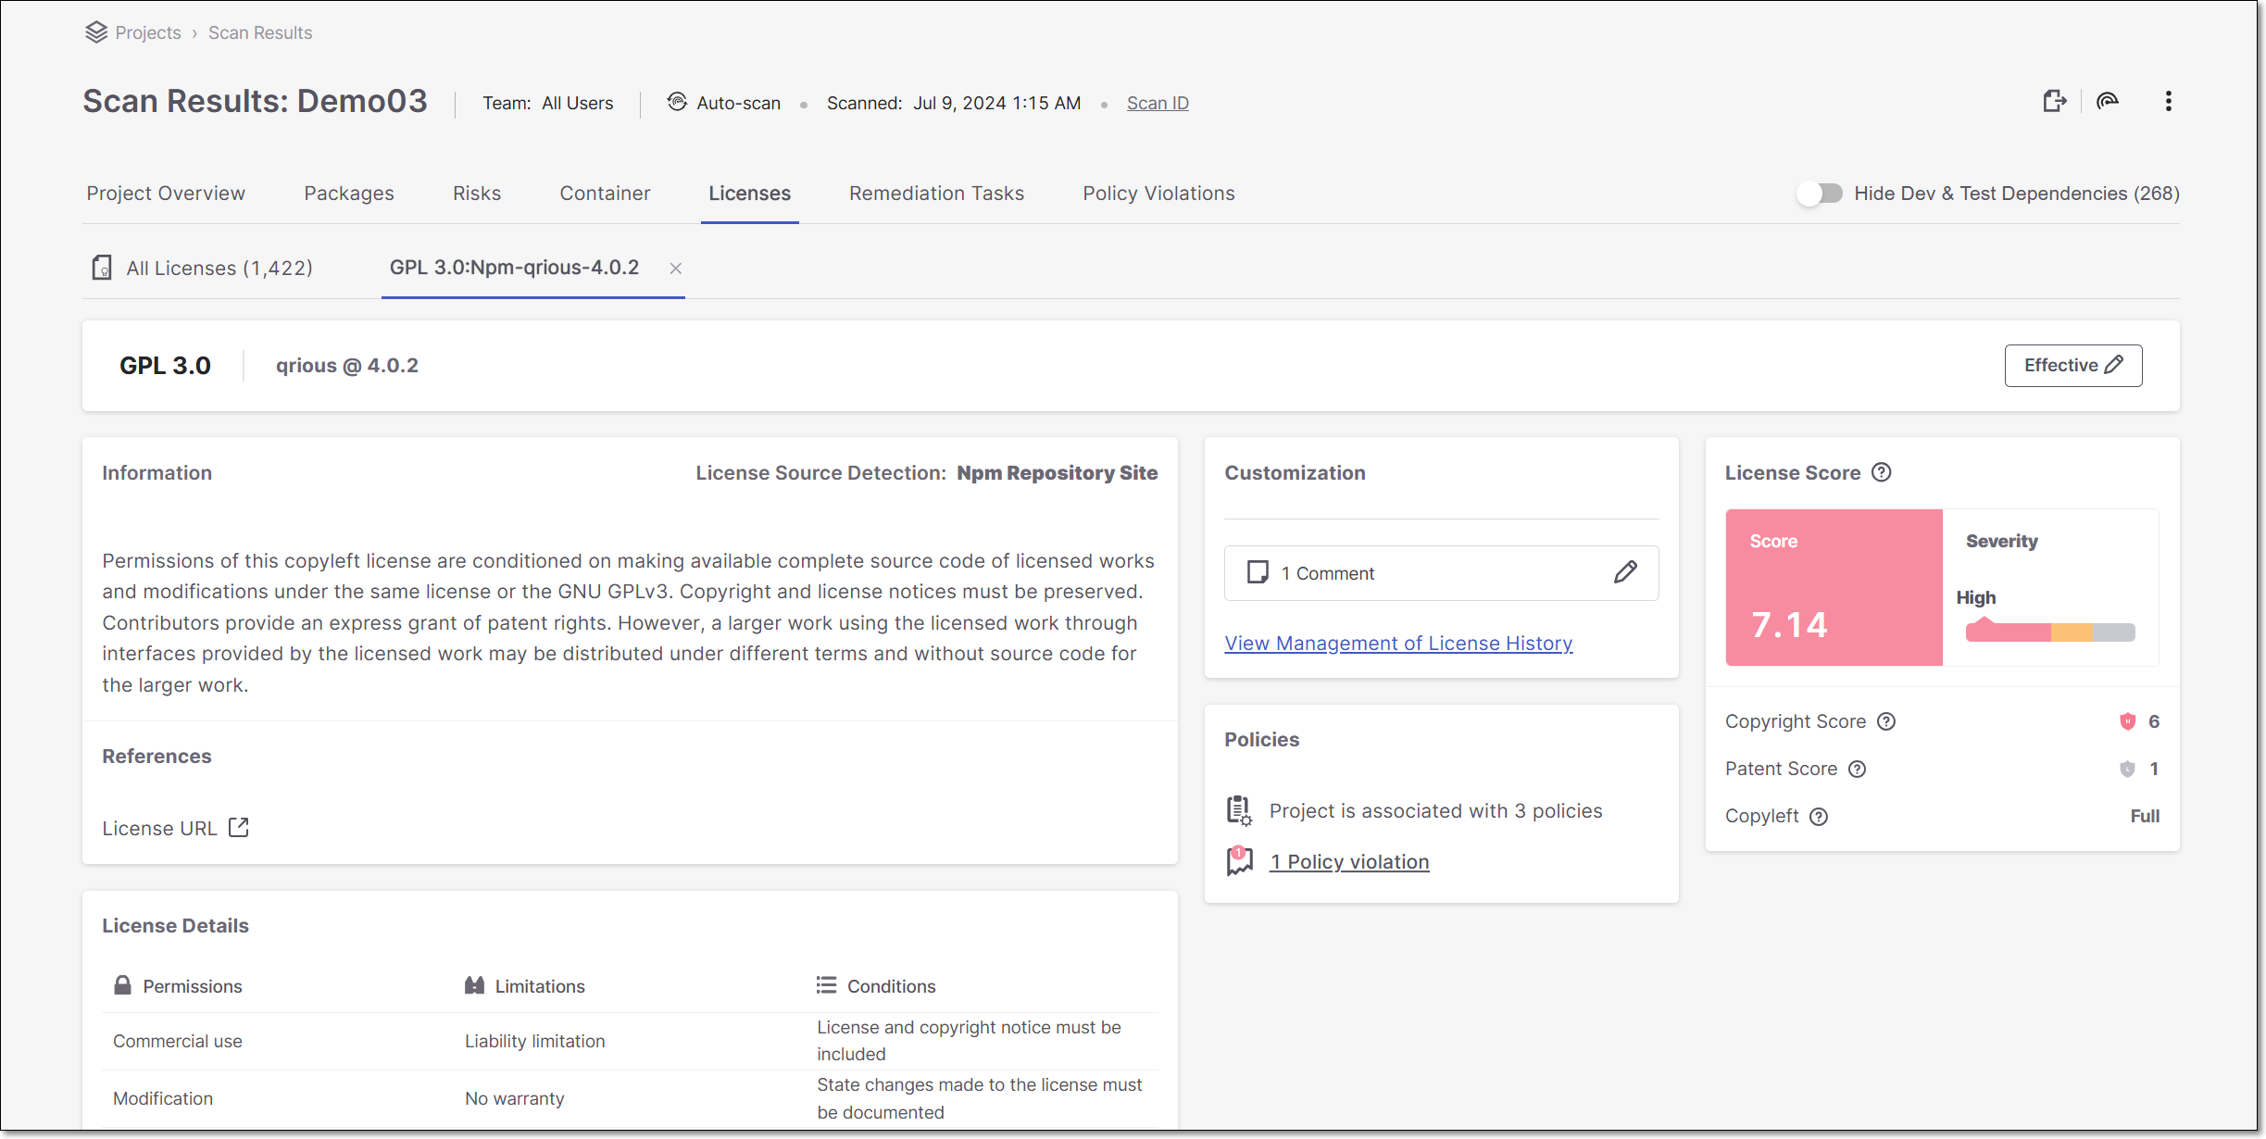Click the gray Patent Score shield icon

[2127, 769]
